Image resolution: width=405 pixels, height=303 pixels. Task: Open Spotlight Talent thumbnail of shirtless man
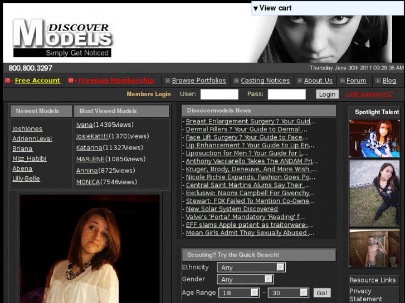[374, 249]
